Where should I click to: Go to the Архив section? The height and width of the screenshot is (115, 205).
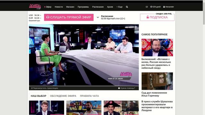point(110,7)
